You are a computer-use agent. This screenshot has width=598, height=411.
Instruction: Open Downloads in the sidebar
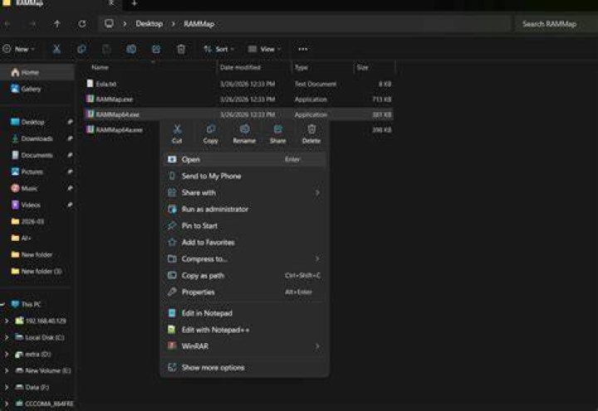click(x=37, y=139)
